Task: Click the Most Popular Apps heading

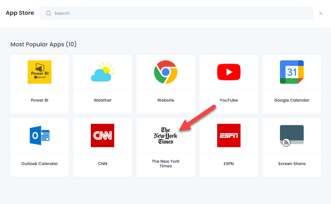Action: point(44,44)
